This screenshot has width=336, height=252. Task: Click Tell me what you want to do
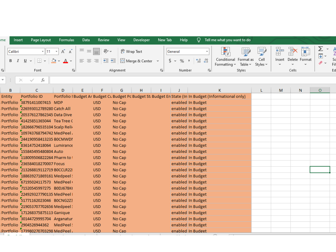[227, 40]
